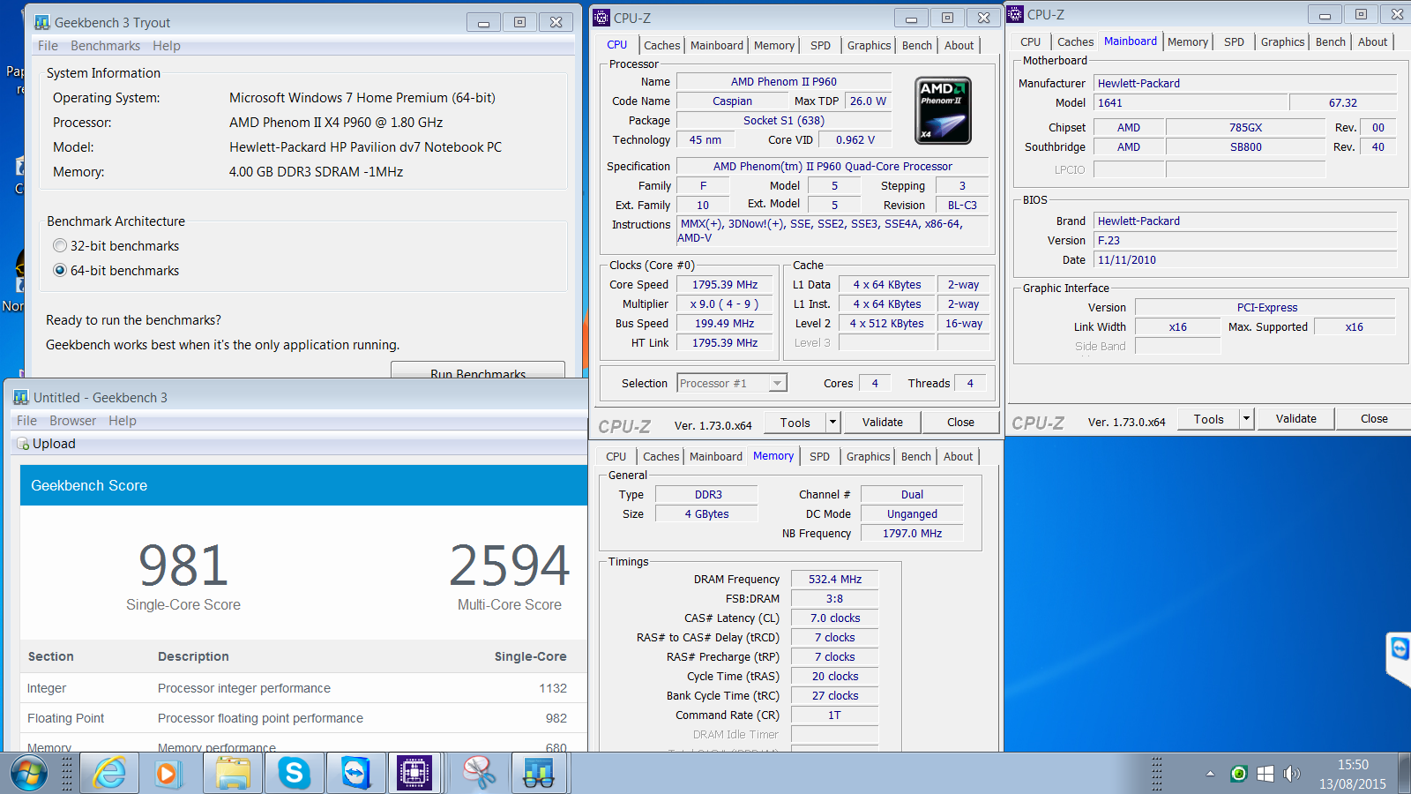Open File menu in Untitled Geekbench window
Screen dimensions: 1411x794
(x=26, y=421)
